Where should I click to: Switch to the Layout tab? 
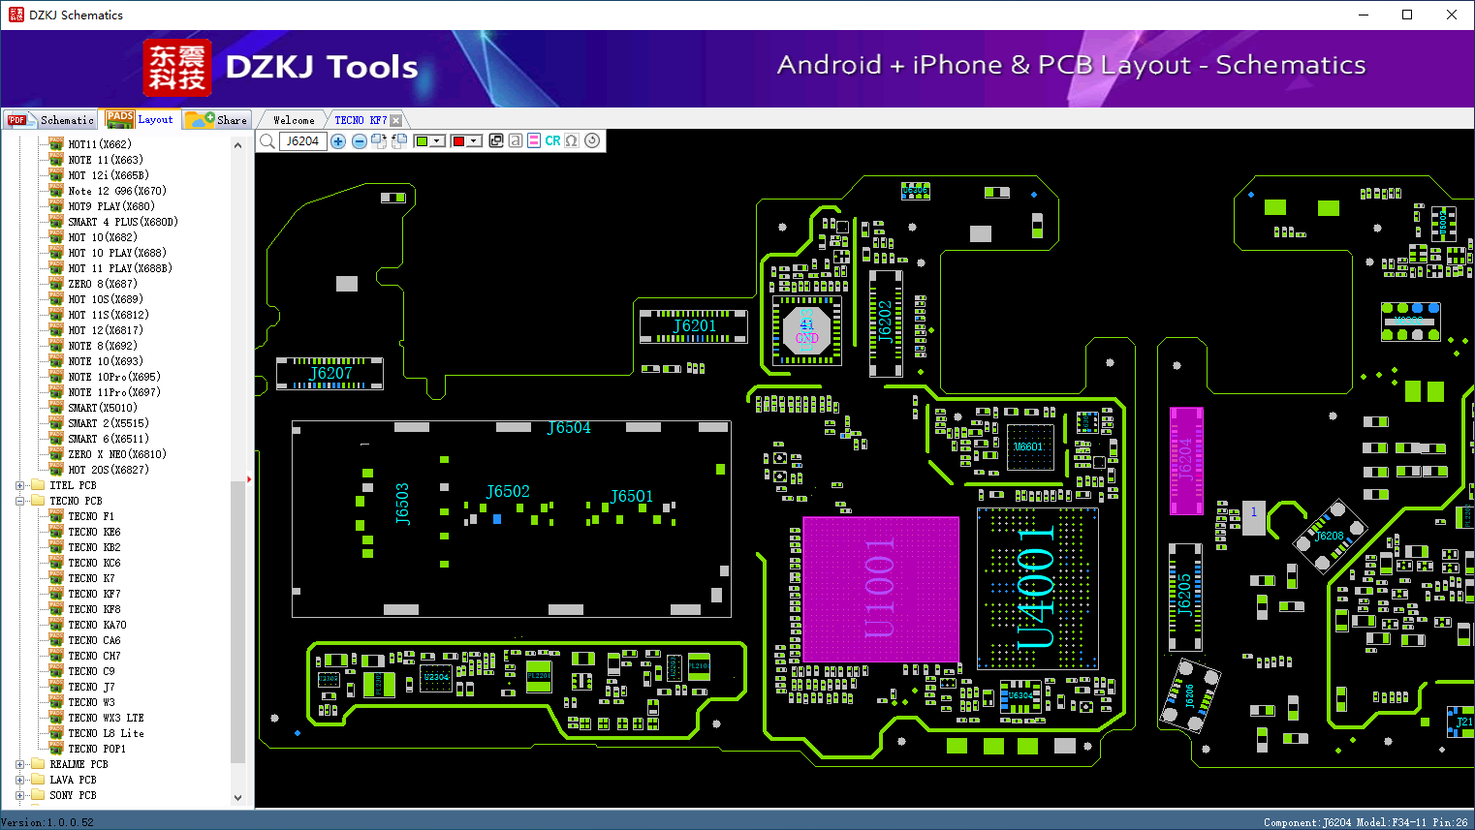141,119
